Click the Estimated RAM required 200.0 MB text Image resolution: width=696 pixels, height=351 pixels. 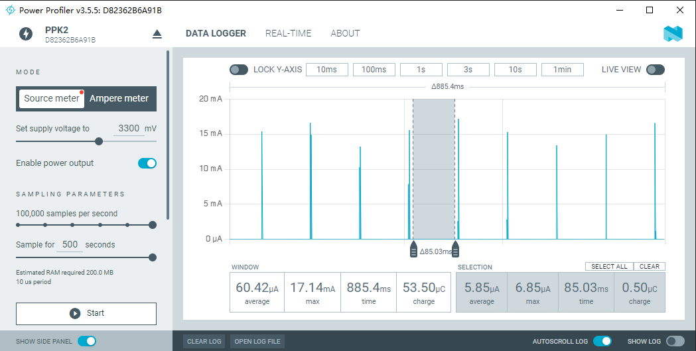(65, 273)
